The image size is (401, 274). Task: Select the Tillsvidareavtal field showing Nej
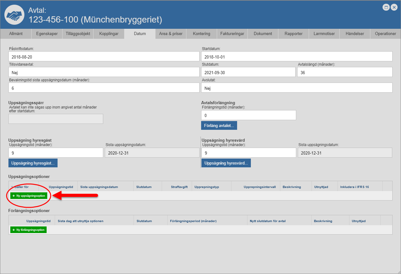104,72
